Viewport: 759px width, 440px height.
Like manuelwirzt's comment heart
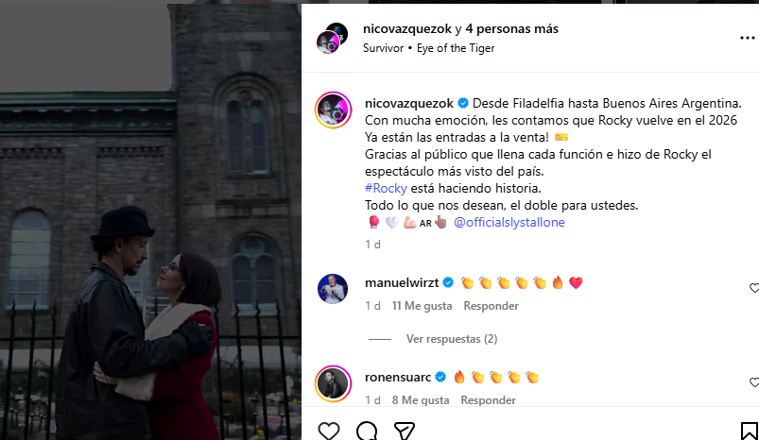753,288
